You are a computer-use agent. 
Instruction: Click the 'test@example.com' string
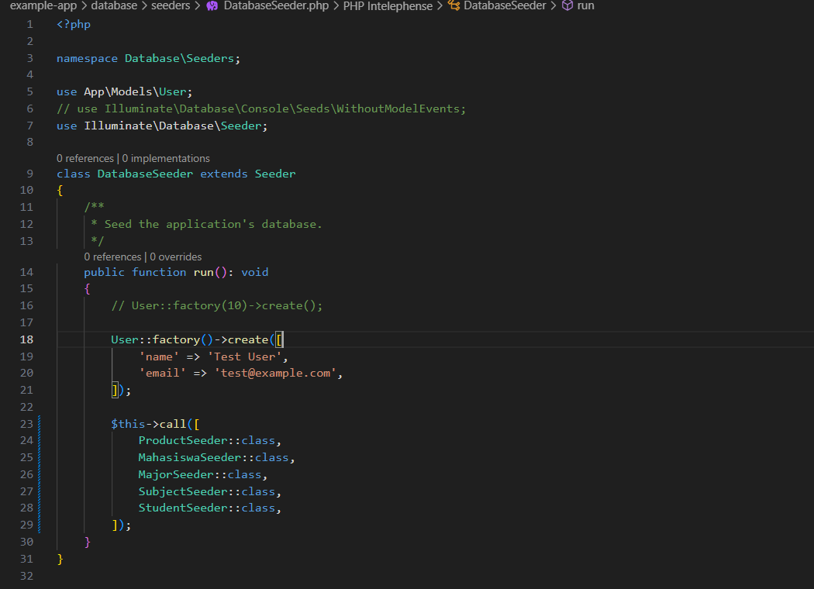(x=275, y=373)
